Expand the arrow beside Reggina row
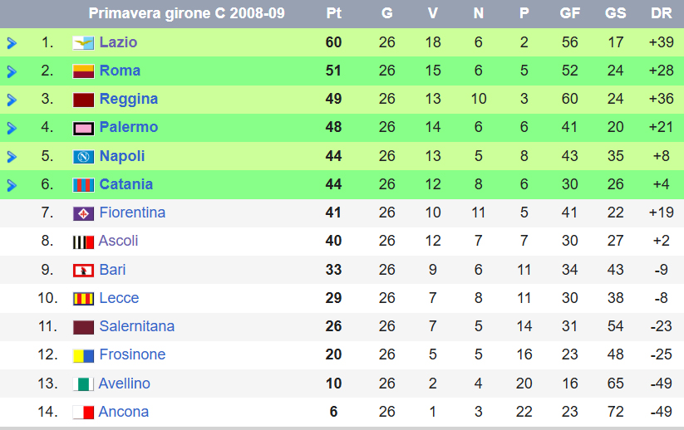This screenshot has height=430, width=684. pos(12,100)
